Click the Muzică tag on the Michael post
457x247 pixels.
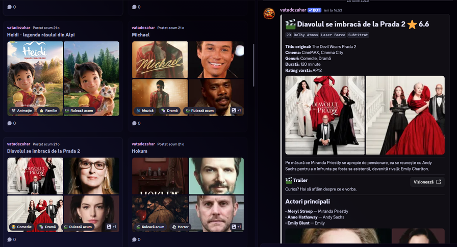[145, 111]
